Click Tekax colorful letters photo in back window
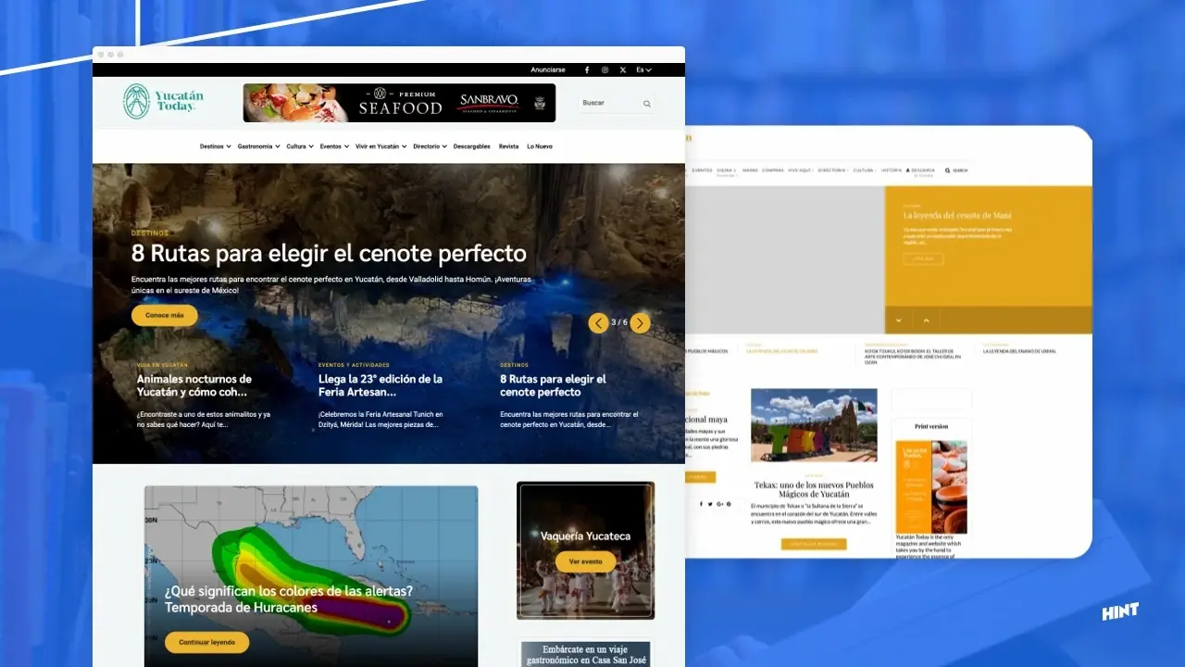Viewport: 1185px width, 667px height. [814, 425]
